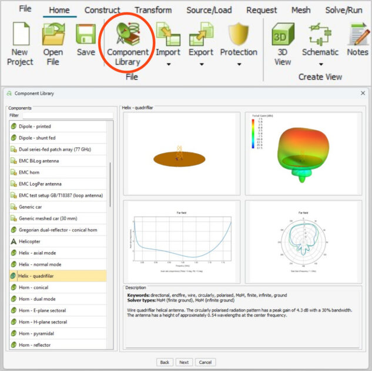Open the 3D View
Viewport: 372px width, 371px height.
tap(283, 35)
